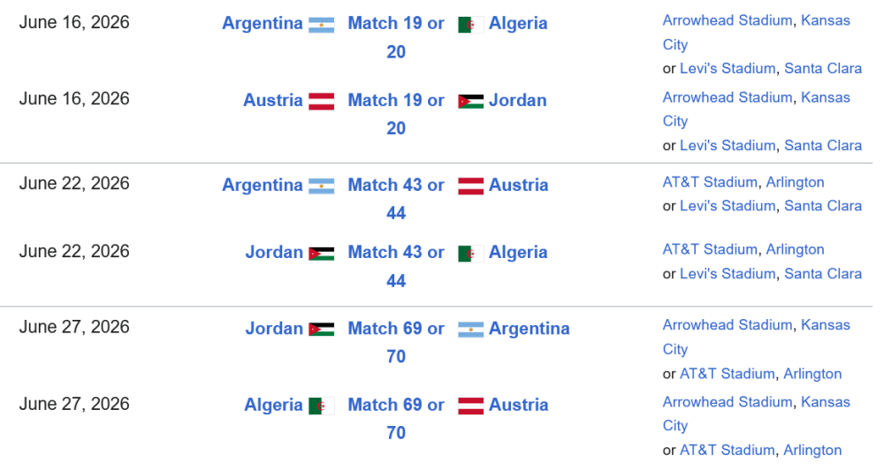Open Argentina team link in June 22 match

pos(262,186)
